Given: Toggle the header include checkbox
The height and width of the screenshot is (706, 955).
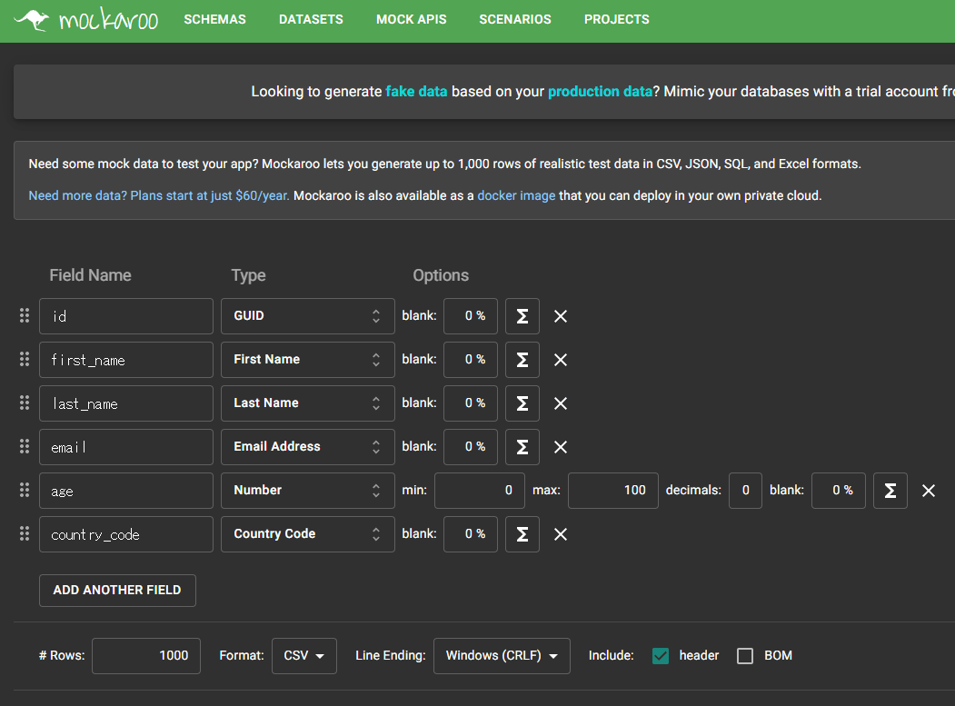Looking at the screenshot, I should pyautogui.click(x=661, y=655).
